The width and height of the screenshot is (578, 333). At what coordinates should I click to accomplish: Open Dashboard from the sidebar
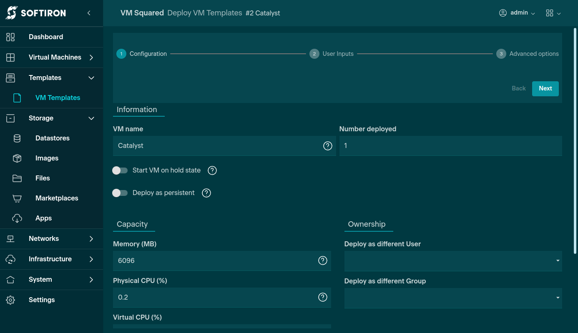(x=46, y=37)
